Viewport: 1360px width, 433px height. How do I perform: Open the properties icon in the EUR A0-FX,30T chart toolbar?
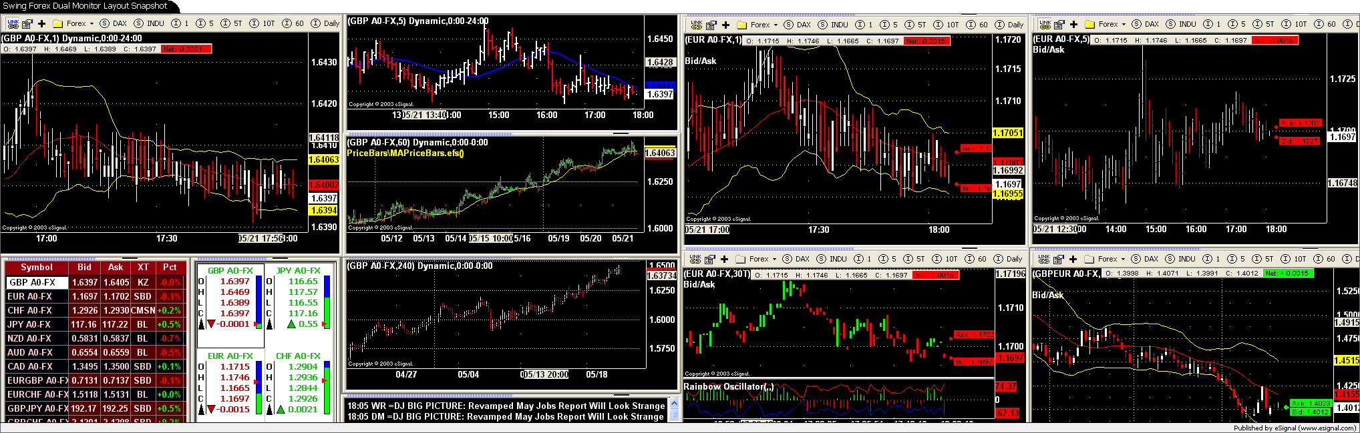(709, 259)
